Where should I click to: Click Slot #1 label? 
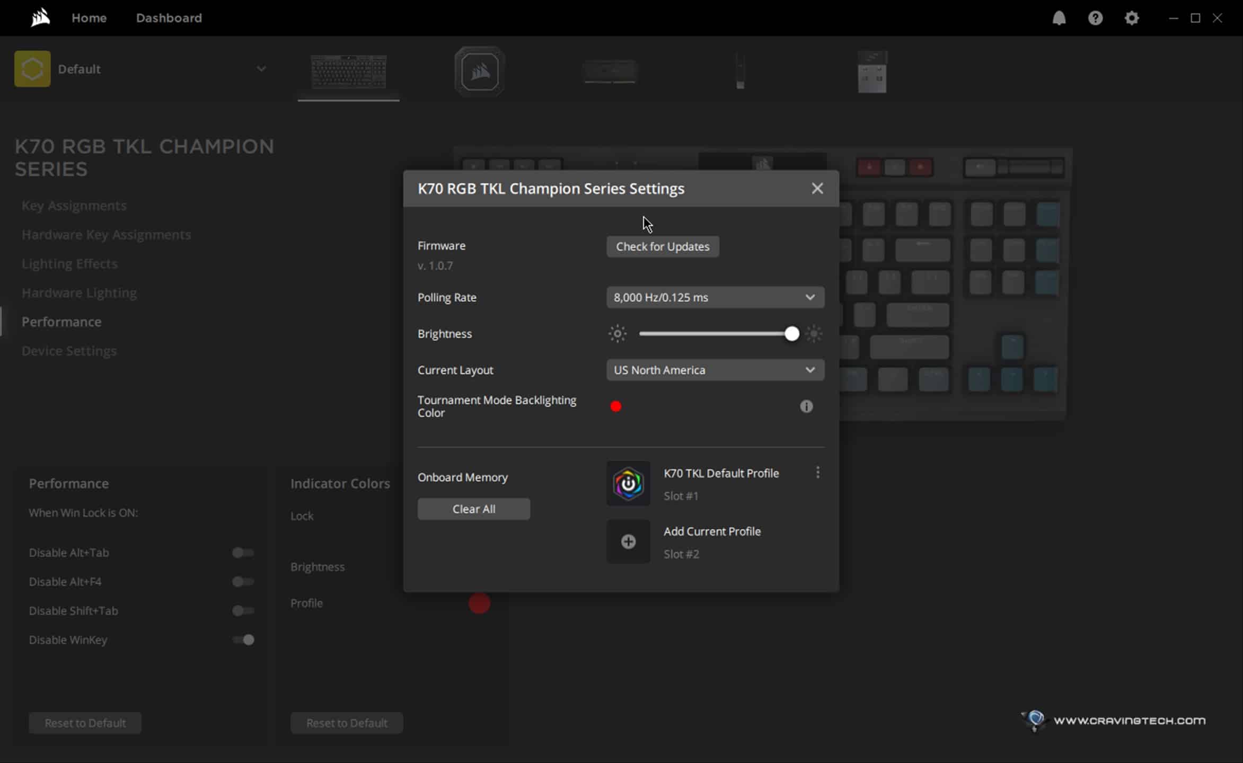pyautogui.click(x=681, y=496)
